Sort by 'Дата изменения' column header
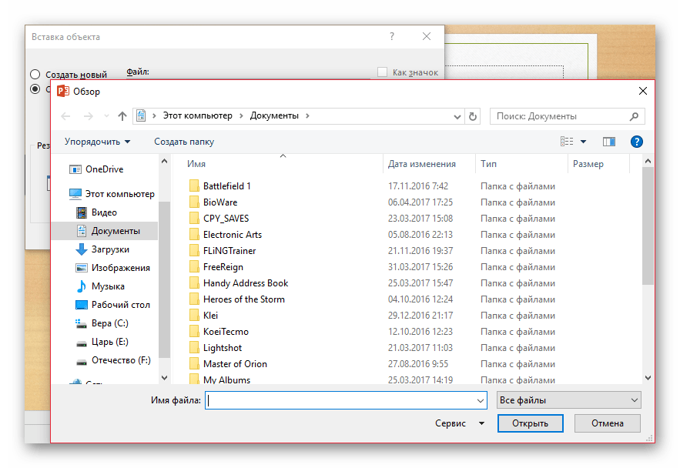 point(421,164)
